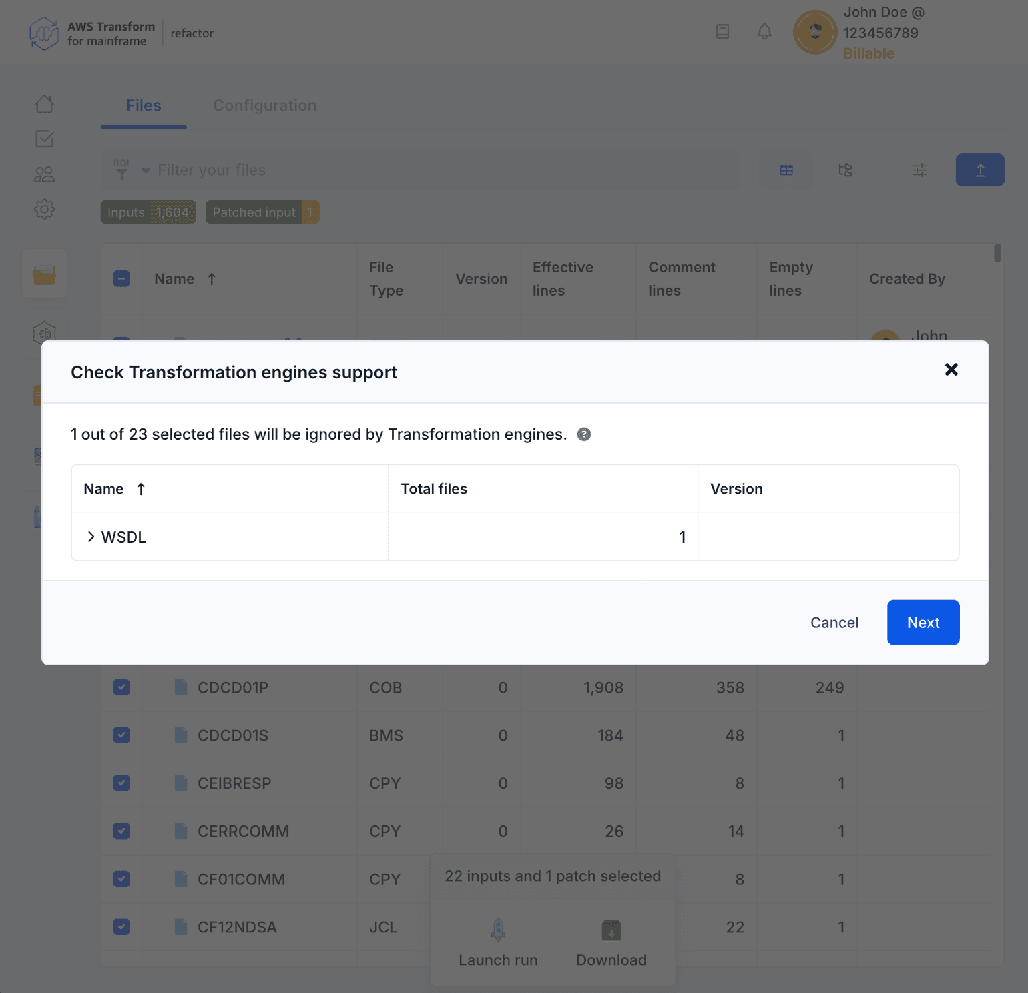This screenshot has height=993, width=1028.
Task: Open the settings gear in sidebar
Action: point(44,209)
